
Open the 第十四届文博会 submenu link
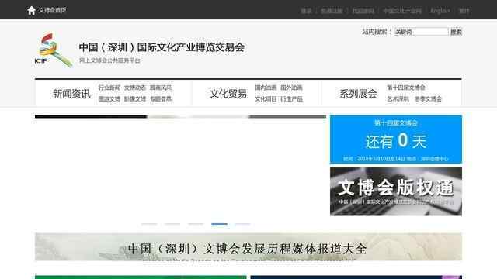click(x=405, y=88)
